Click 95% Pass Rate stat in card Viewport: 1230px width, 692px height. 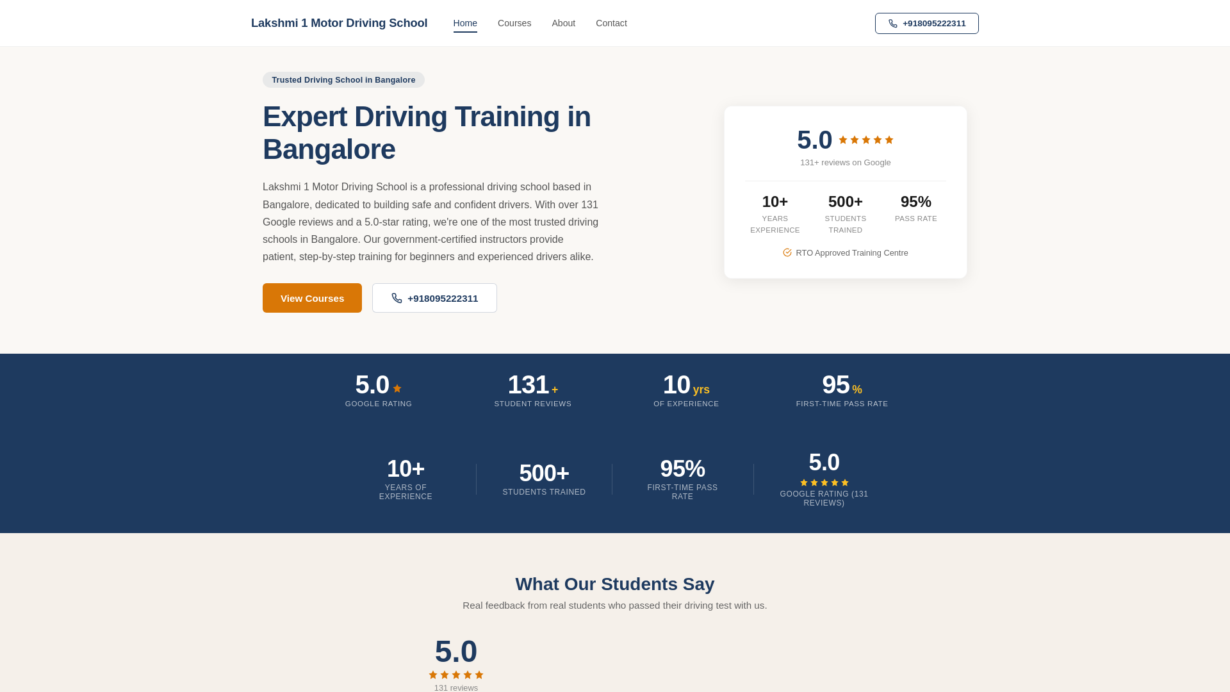pyautogui.click(x=916, y=208)
